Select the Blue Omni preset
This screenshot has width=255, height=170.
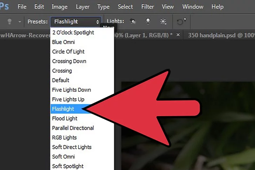63,42
